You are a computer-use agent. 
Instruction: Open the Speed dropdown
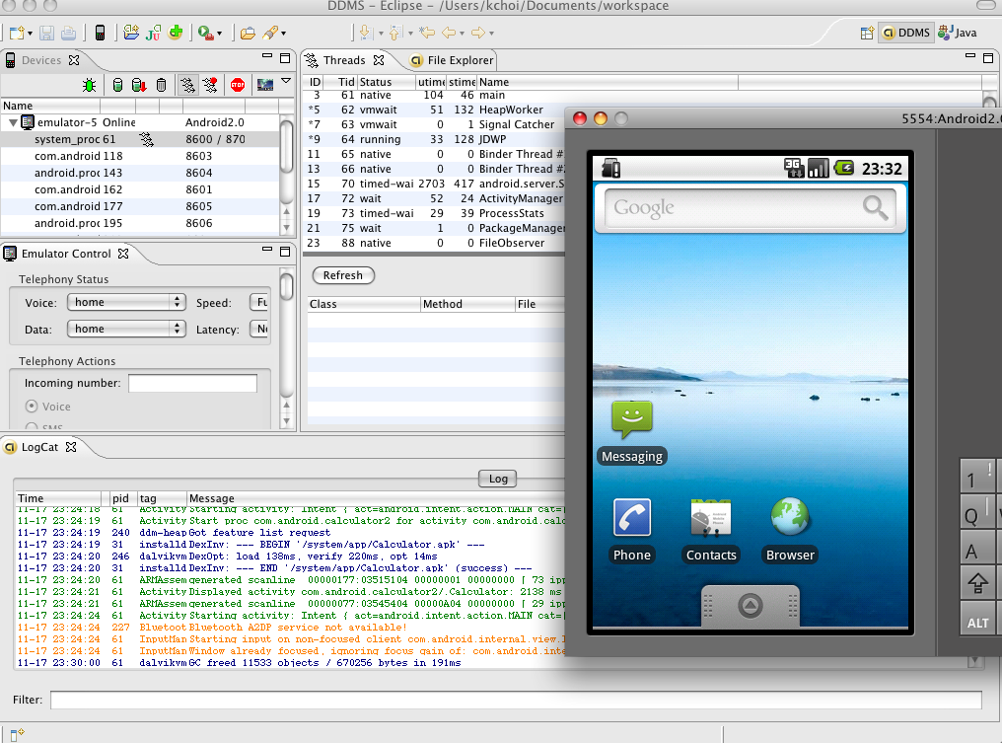coord(258,303)
